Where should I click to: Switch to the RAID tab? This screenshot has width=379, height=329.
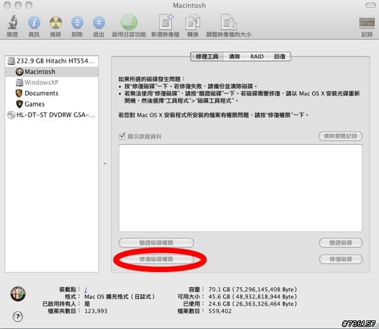[257, 56]
